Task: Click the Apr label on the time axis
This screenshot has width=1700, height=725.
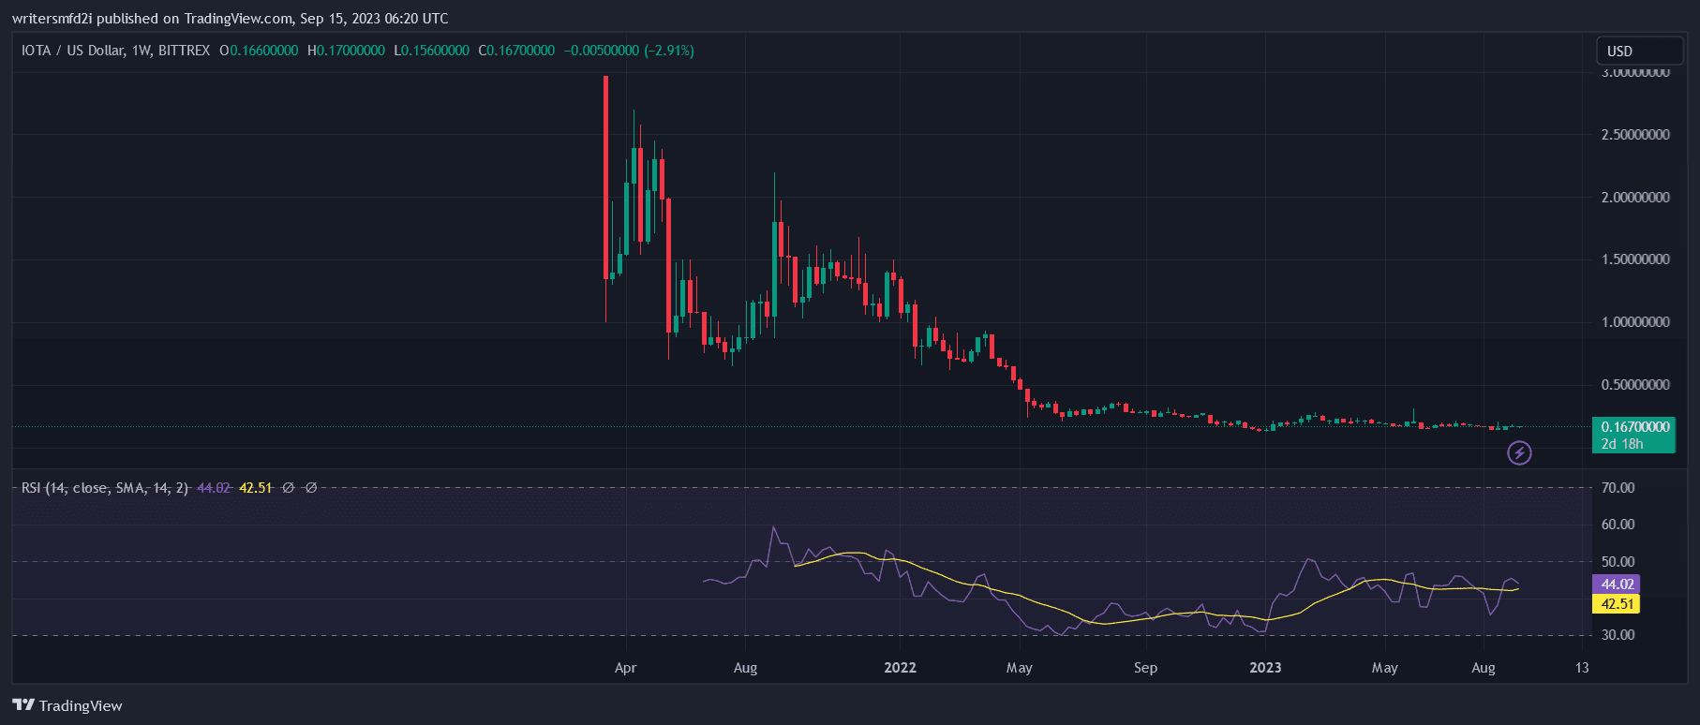Action: [x=625, y=668]
